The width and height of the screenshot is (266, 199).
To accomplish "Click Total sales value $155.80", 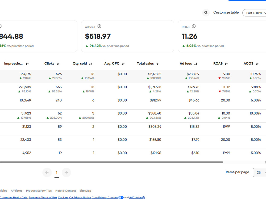I will (155, 140).
